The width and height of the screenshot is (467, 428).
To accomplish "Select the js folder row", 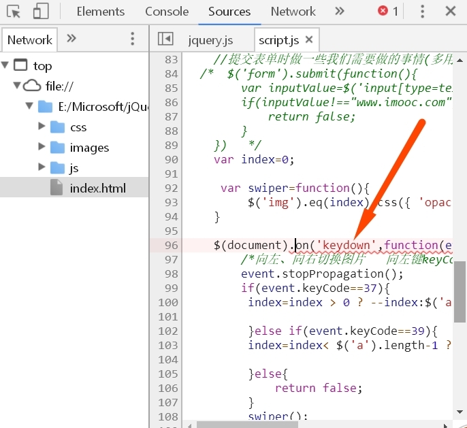I will pyautogui.click(x=74, y=167).
